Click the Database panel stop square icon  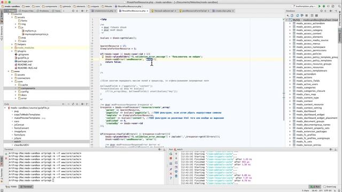pos(307,15)
